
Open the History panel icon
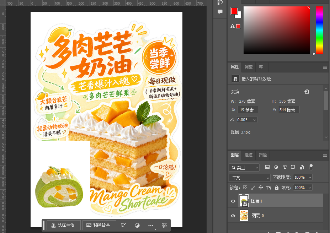pyautogui.click(x=220, y=2)
